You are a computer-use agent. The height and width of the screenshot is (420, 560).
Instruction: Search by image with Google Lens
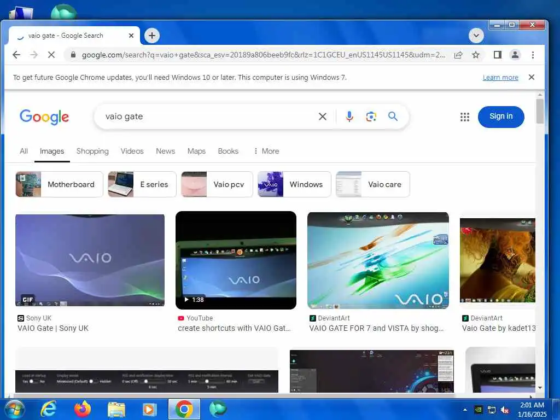[x=371, y=116]
